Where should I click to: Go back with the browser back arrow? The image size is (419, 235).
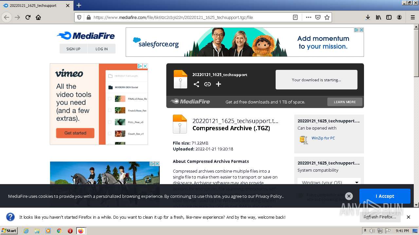coord(7,17)
